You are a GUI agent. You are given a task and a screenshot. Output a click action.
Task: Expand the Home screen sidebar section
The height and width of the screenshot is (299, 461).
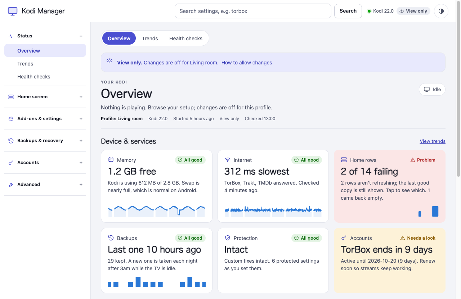point(81,97)
